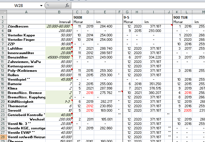Select the 'Ventile EVAP' cell
Image resolution: width=205 pixels, height=142 pixels.
(x=26, y=133)
